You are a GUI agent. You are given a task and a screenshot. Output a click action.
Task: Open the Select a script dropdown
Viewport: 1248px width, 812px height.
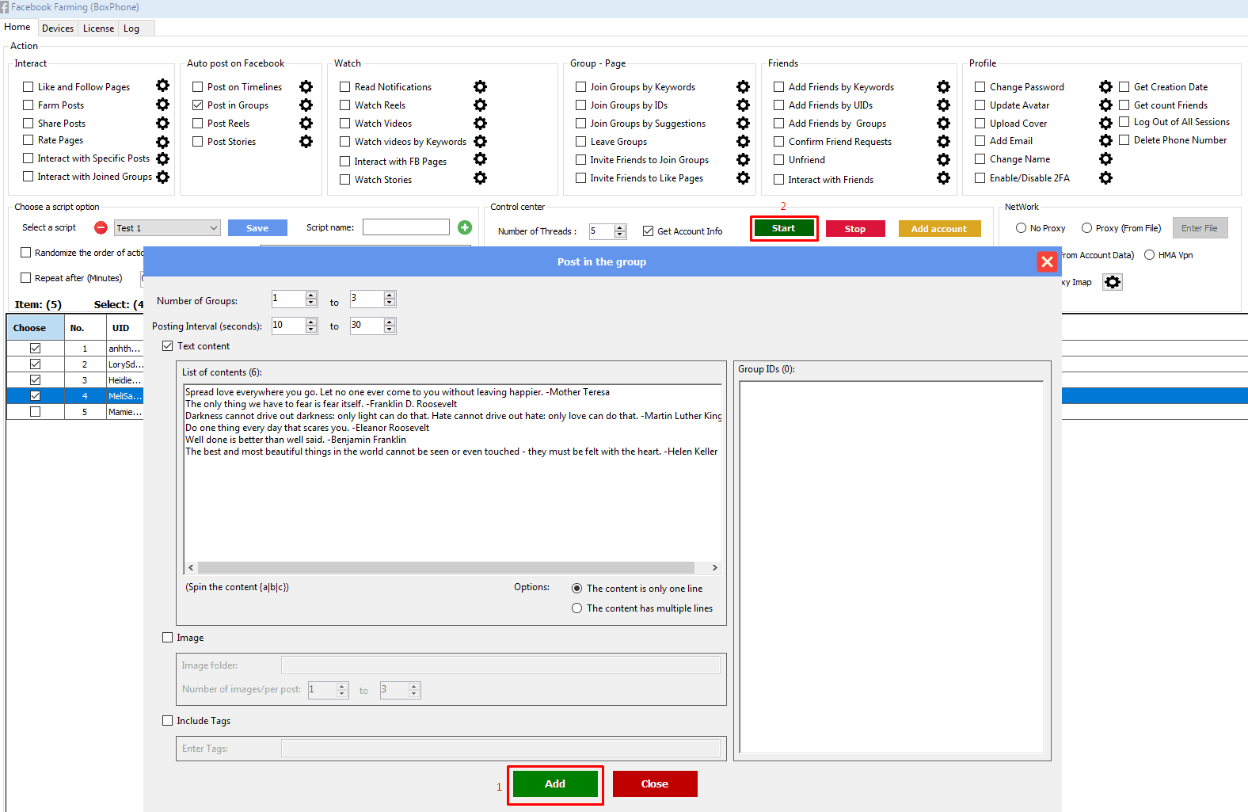(167, 228)
